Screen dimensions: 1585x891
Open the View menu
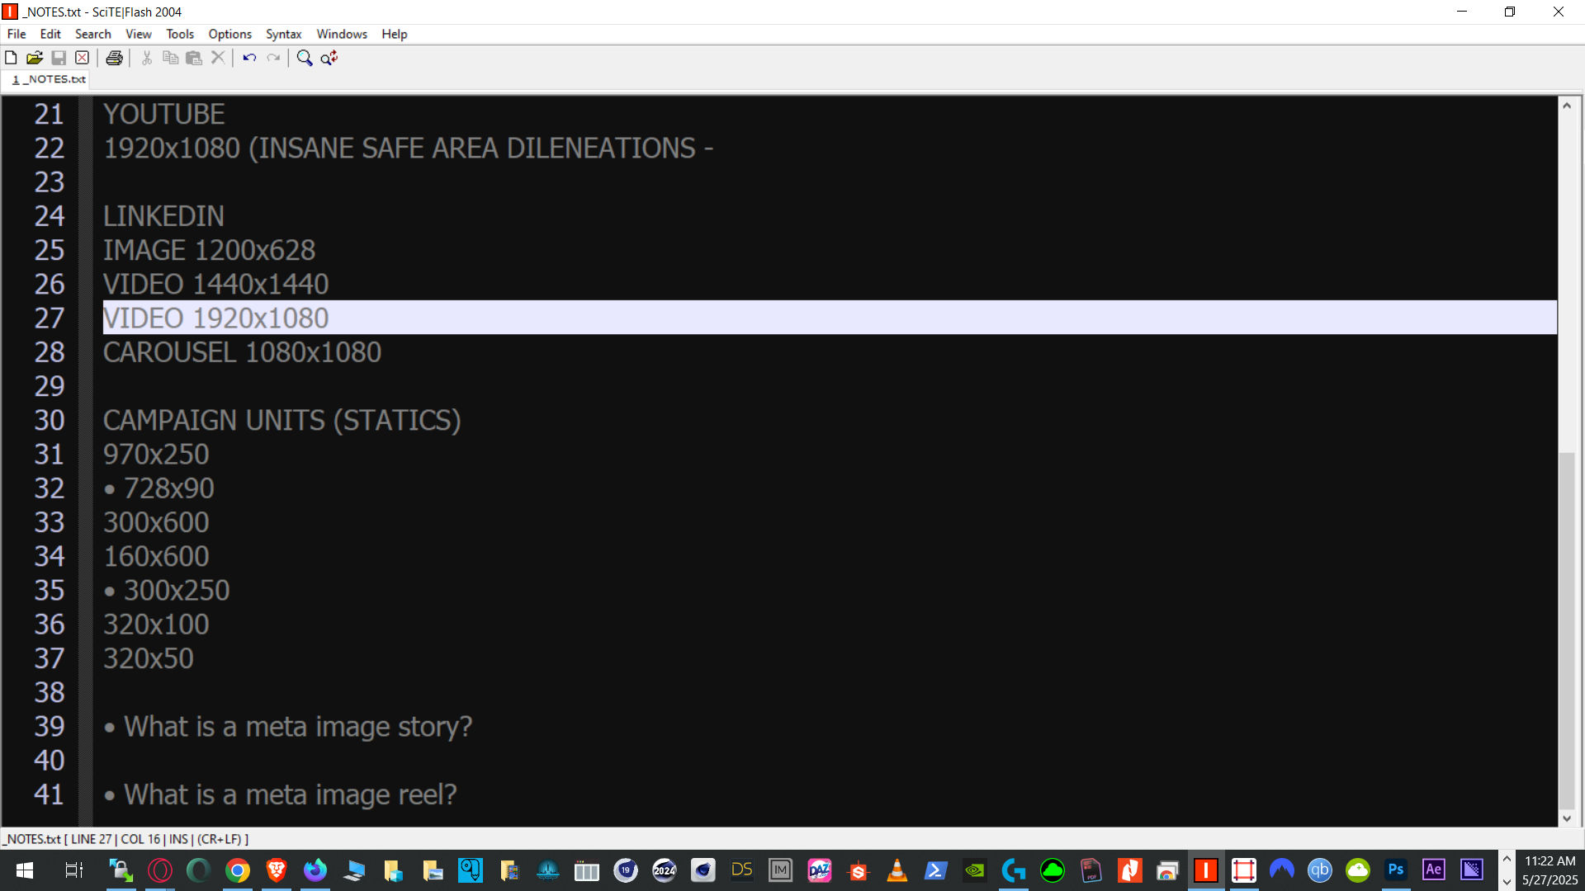pyautogui.click(x=138, y=34)
